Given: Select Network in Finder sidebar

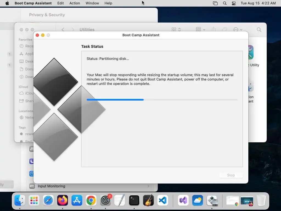Looking at the screenshot, I should coord(26,118).
